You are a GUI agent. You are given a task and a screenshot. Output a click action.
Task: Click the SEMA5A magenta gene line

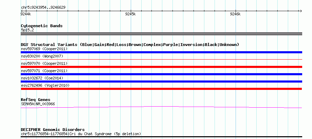[161, 107]
